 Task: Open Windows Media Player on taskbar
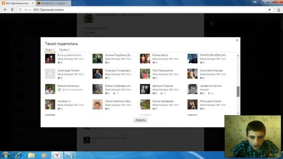[x=44, y=155]
